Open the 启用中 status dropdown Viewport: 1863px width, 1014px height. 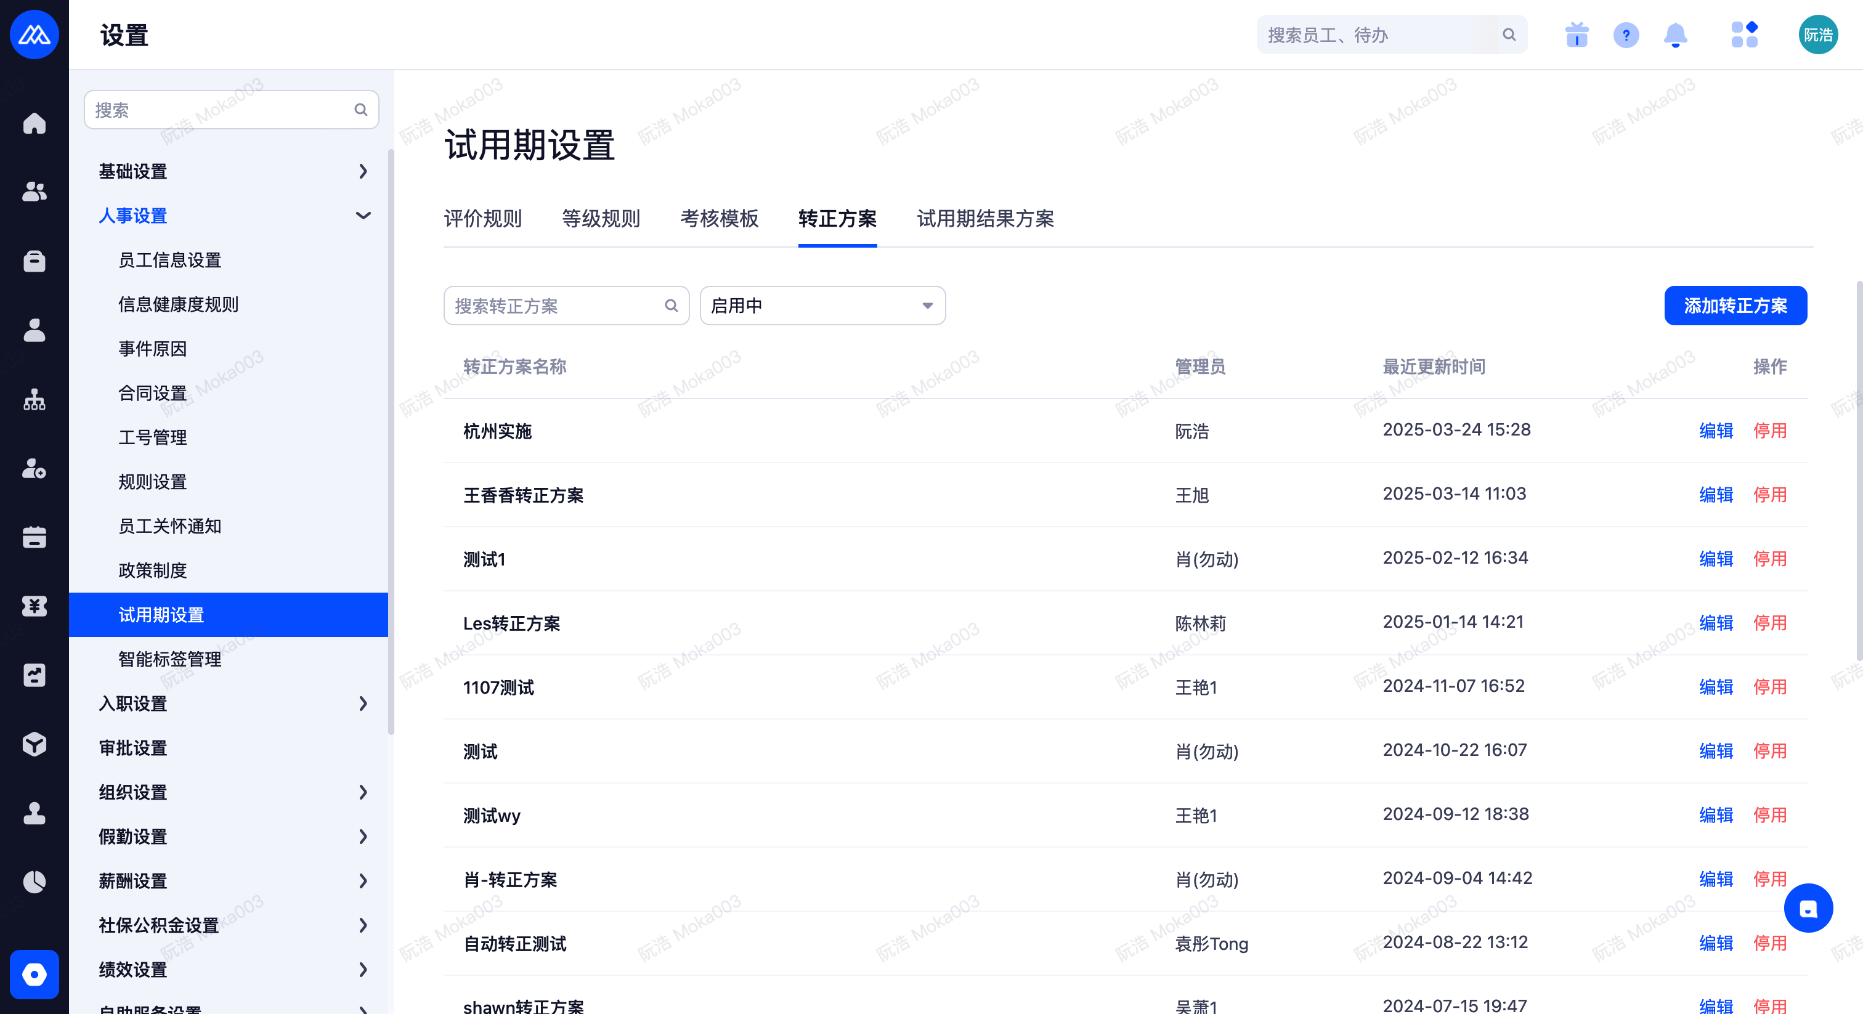[822, 306]
